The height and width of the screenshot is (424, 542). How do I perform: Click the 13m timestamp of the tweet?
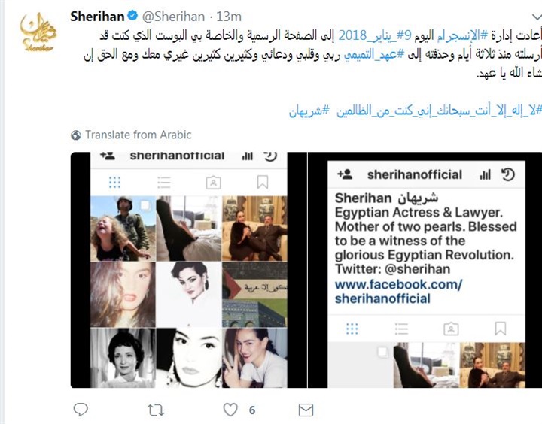(229, 17)
